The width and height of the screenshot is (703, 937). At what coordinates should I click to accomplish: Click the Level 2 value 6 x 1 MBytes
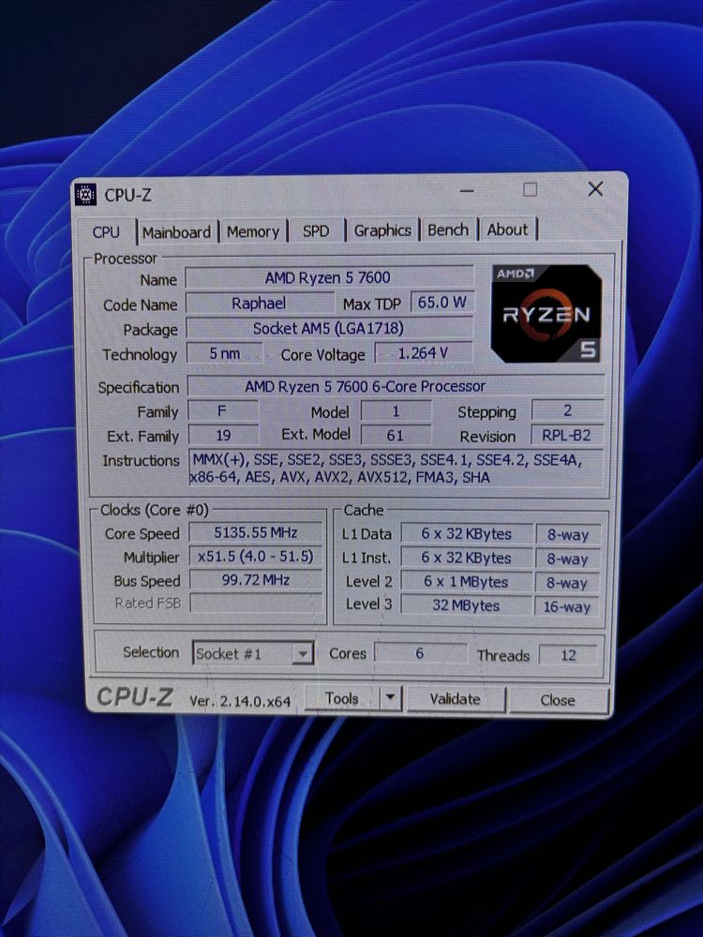[x=466, y=582]
